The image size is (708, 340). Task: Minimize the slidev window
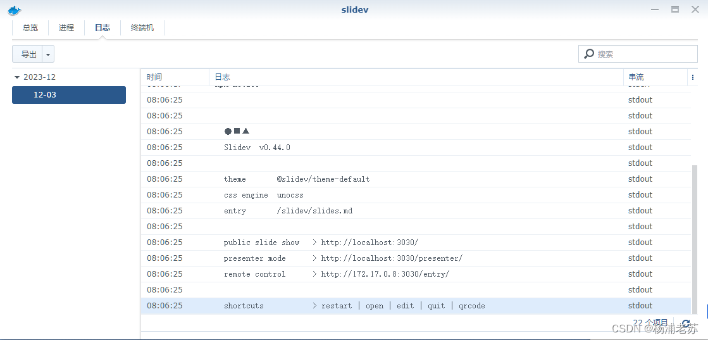point(654,9)
